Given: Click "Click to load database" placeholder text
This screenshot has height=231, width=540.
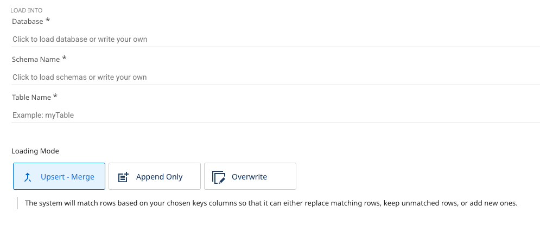Looking at the screenshot, I should click(x=80, y=39).
